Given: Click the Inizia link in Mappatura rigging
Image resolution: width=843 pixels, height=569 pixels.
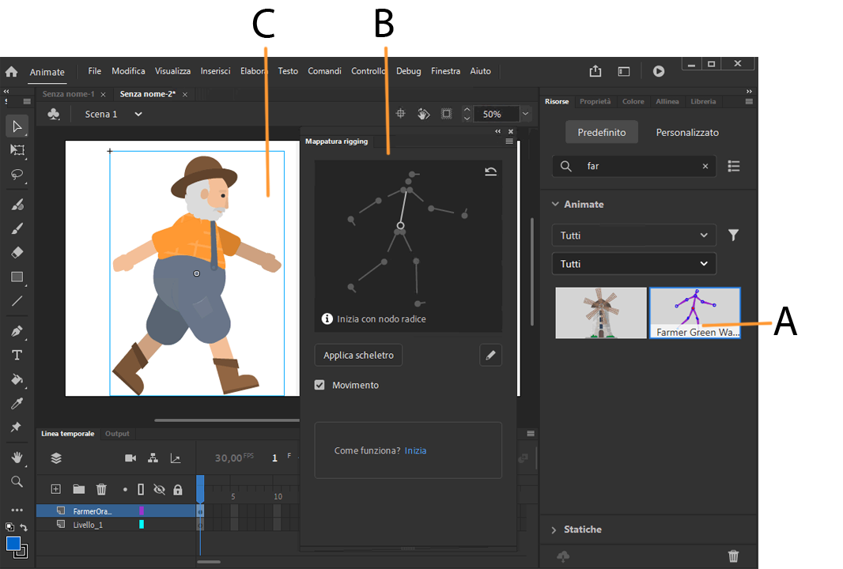Looking at the screenshot, I should [x=415, y=450].
